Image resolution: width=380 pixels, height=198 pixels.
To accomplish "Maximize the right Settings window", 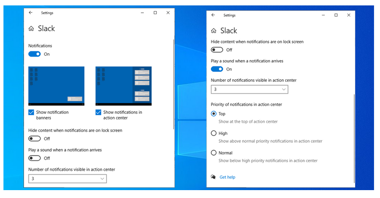I will 336,15.
